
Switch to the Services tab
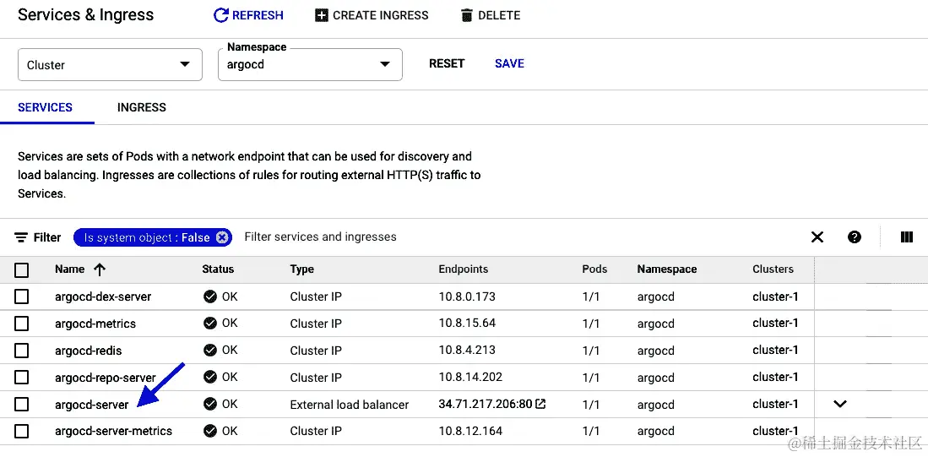[x=45, y=107]
